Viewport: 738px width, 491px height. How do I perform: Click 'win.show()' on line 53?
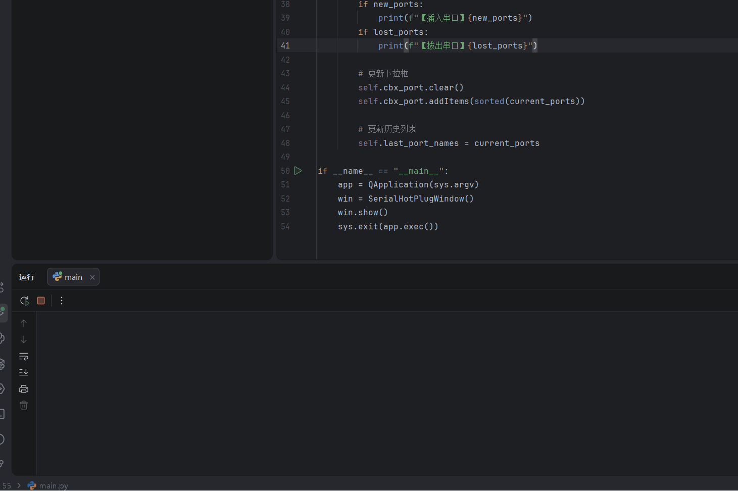[x=363, y=213]
